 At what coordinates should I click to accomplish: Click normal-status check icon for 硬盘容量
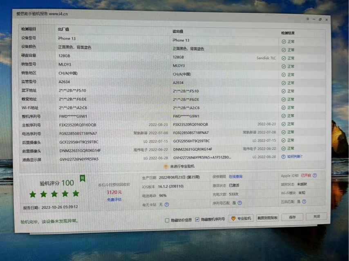point(284,58)
